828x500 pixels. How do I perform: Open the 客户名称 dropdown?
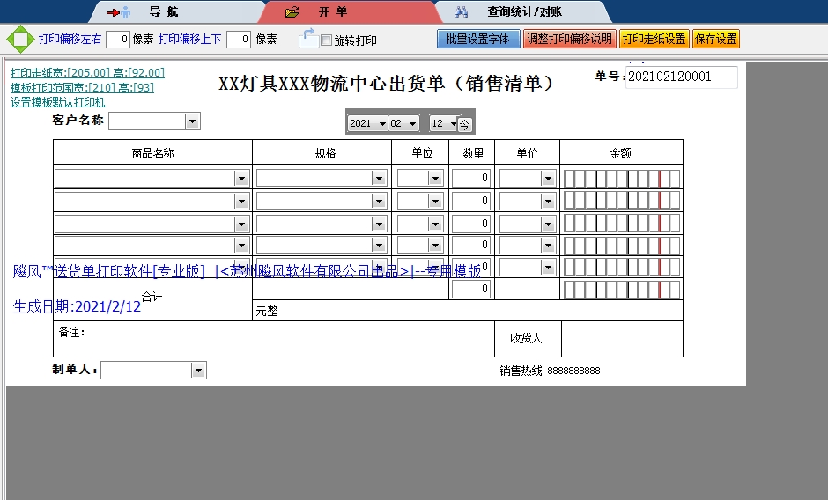pos(192,121)
